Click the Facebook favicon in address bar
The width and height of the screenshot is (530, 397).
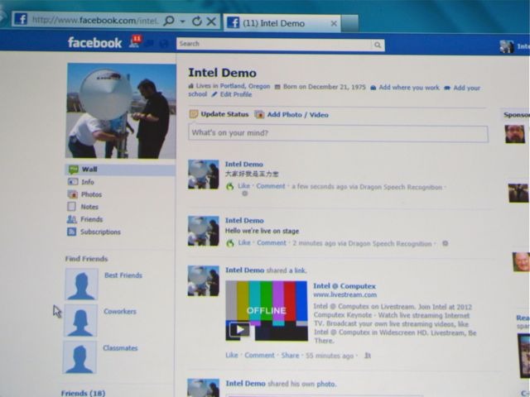[20, 19]
